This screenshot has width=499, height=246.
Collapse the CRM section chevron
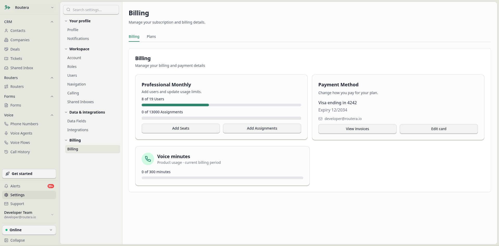pyautogui.click(x=52, y=22)
